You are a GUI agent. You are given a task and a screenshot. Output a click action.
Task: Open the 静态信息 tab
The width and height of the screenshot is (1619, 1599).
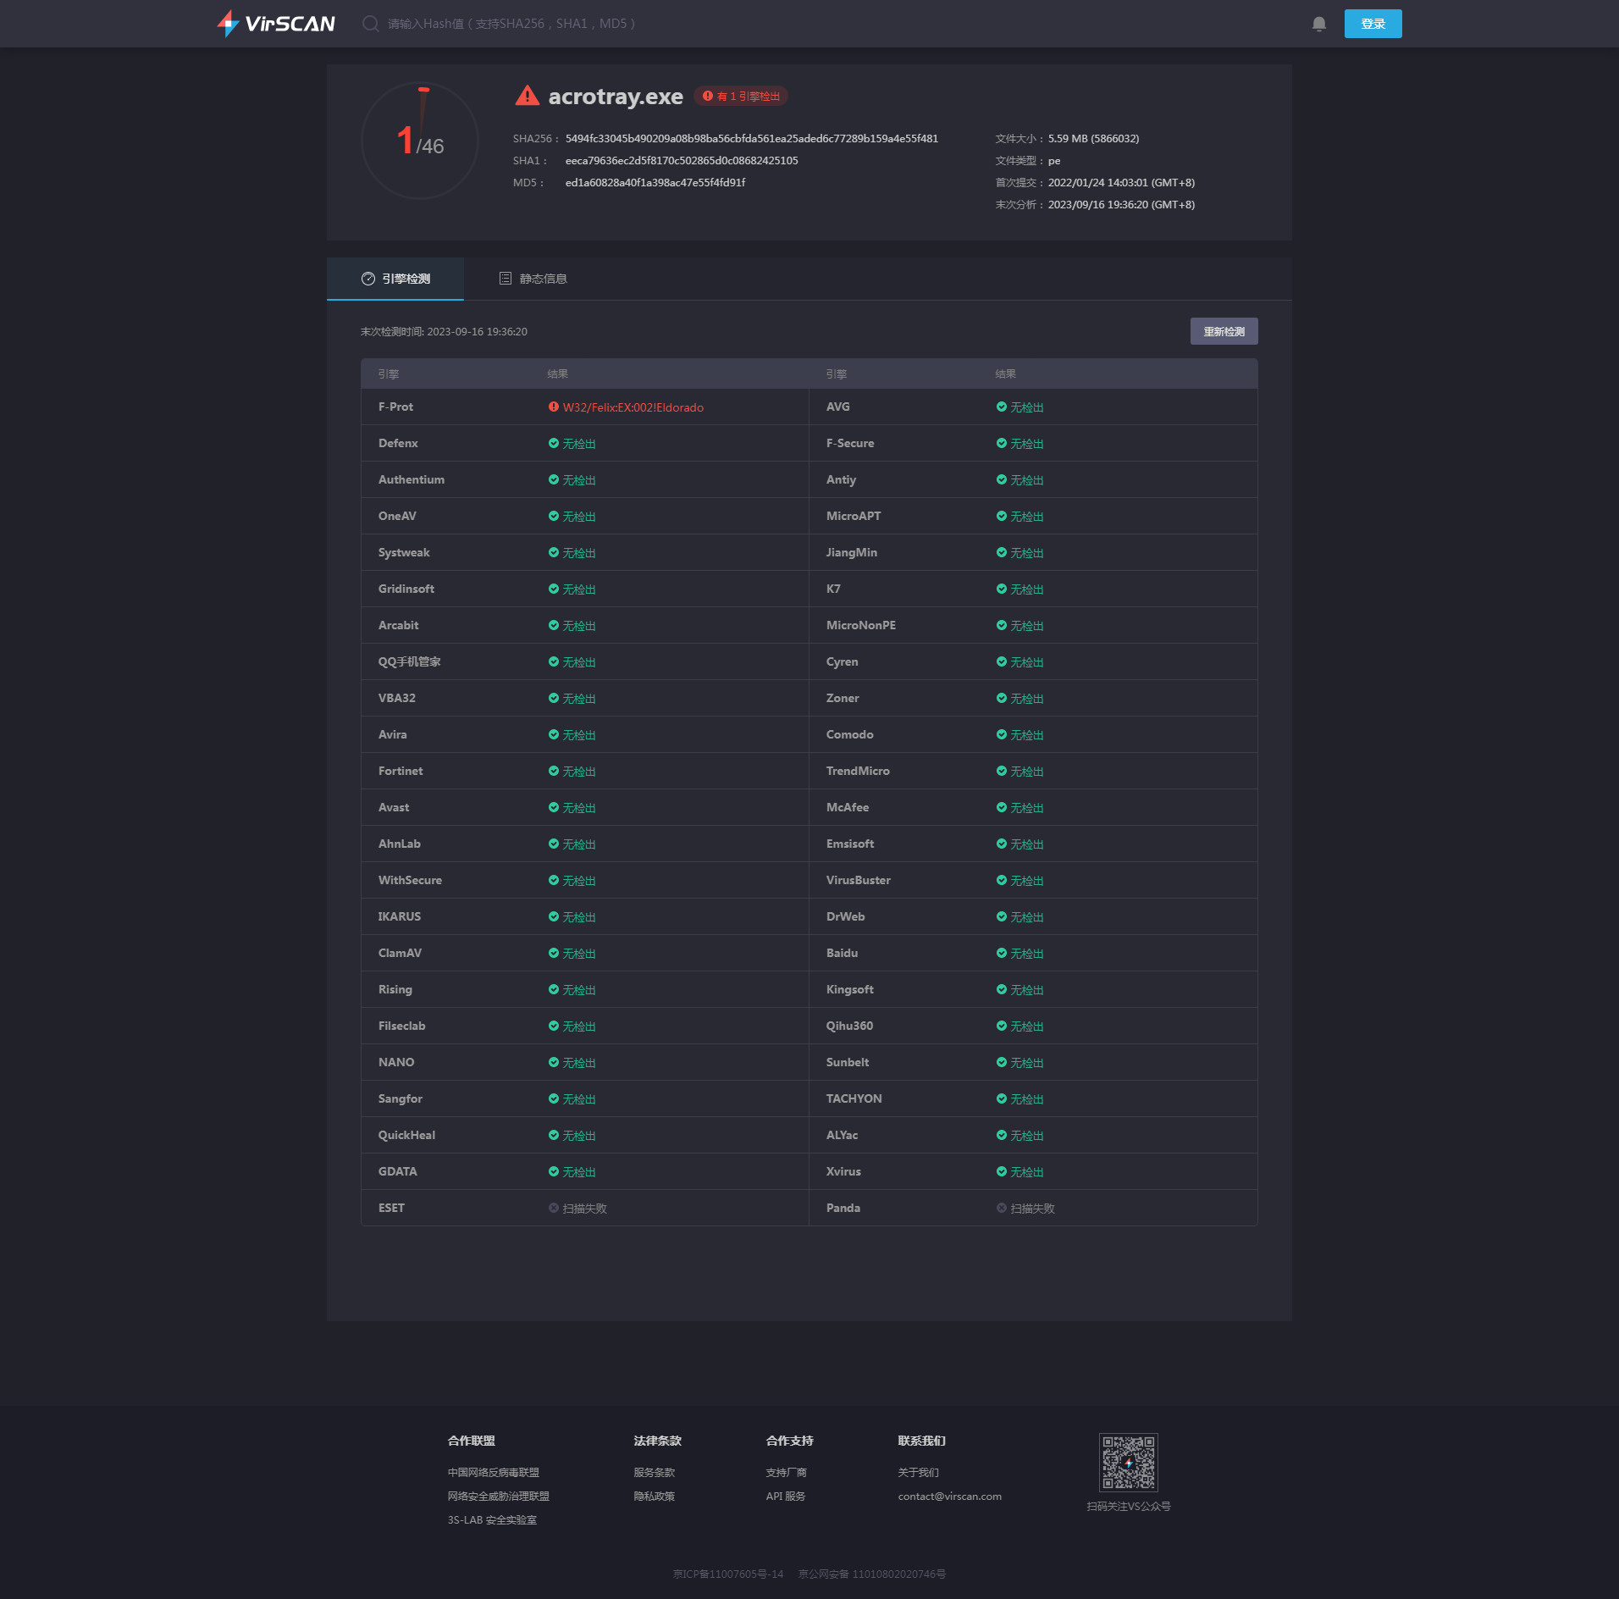(x=533, y=279)
